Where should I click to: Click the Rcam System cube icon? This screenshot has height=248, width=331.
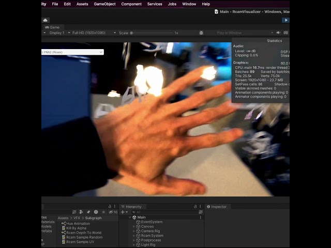point(138,236)
